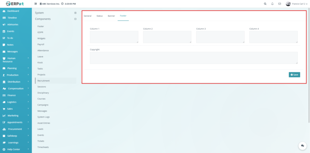Open the System Logs settings item
Viewport: 310px width, 153px height.
click(x=44, y=117)
